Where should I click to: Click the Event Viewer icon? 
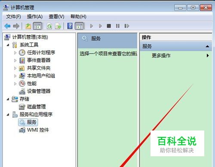pos(22,61)
